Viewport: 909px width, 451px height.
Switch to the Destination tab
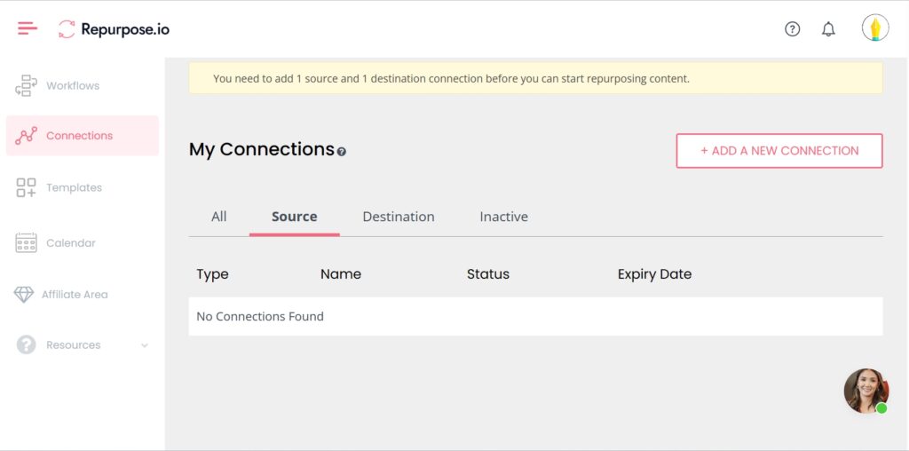pyautogui.click(x=399, y=217)
